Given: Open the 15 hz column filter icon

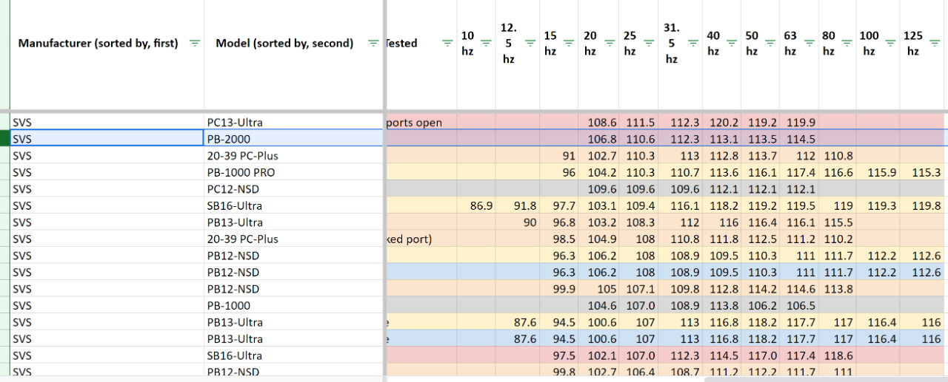Looking at the screenshot, I should (x=569, y=43).
